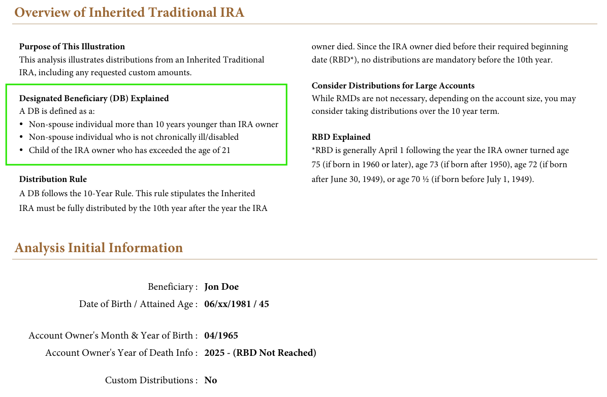The width and height of the screenshot is (607, 397).
Task: Click 'While RMDs are not necessary' sentence
Action: point(443,105)
